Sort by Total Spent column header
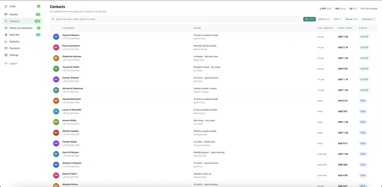This screenshot has width=382, height=187. [345, 28]
